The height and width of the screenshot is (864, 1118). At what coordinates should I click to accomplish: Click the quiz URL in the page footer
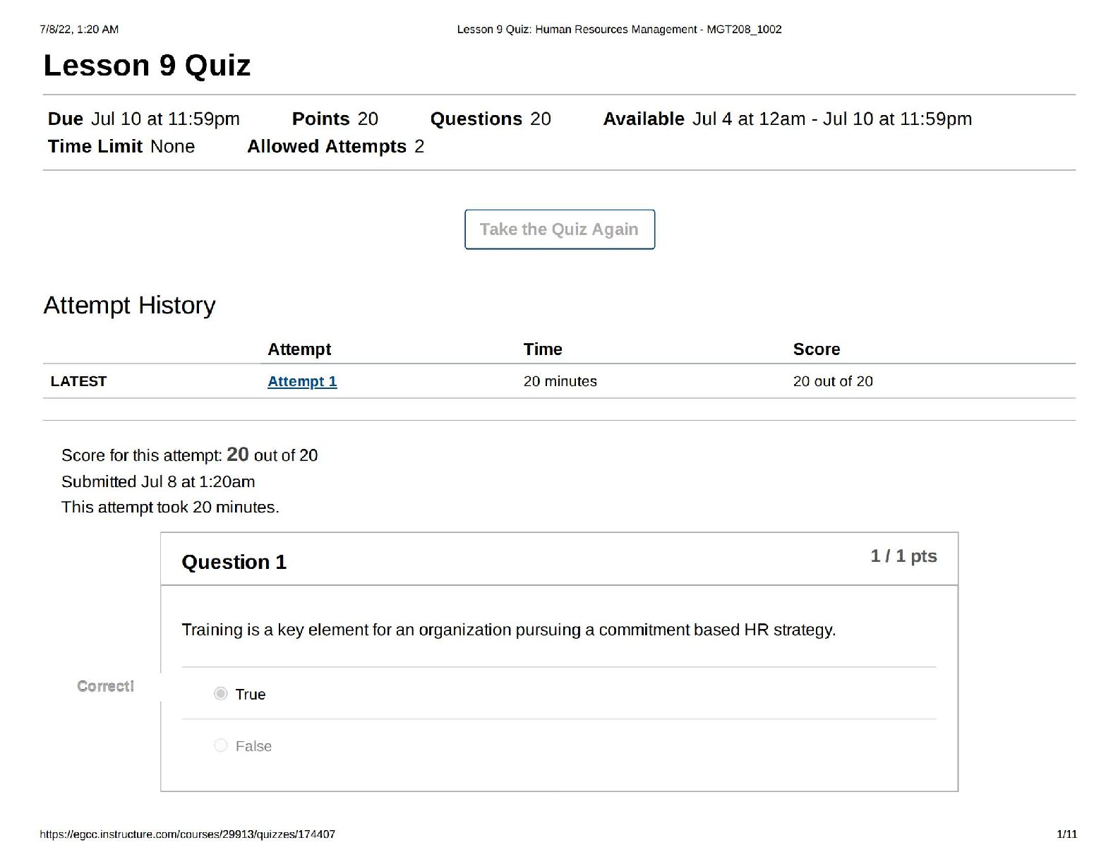pyautogui.click(x=187, y=834)
